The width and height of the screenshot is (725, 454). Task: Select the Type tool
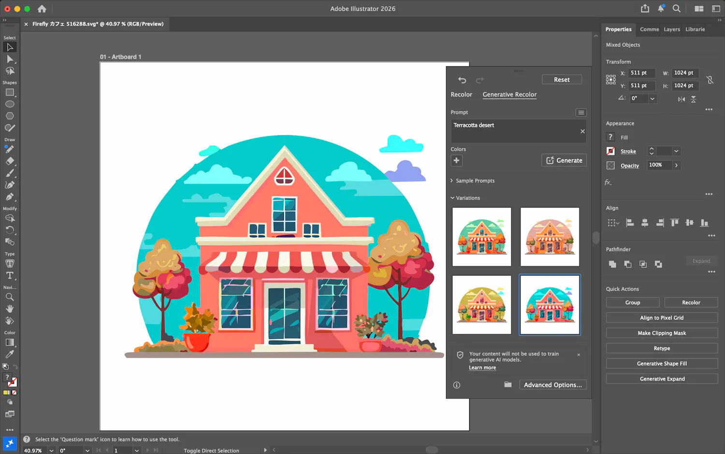click(10, 275)
